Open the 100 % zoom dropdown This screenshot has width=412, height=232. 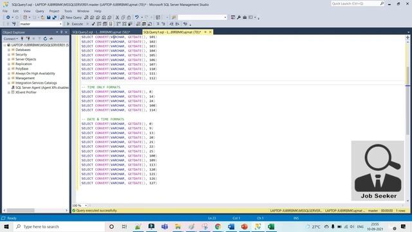[x=86, y=206]
